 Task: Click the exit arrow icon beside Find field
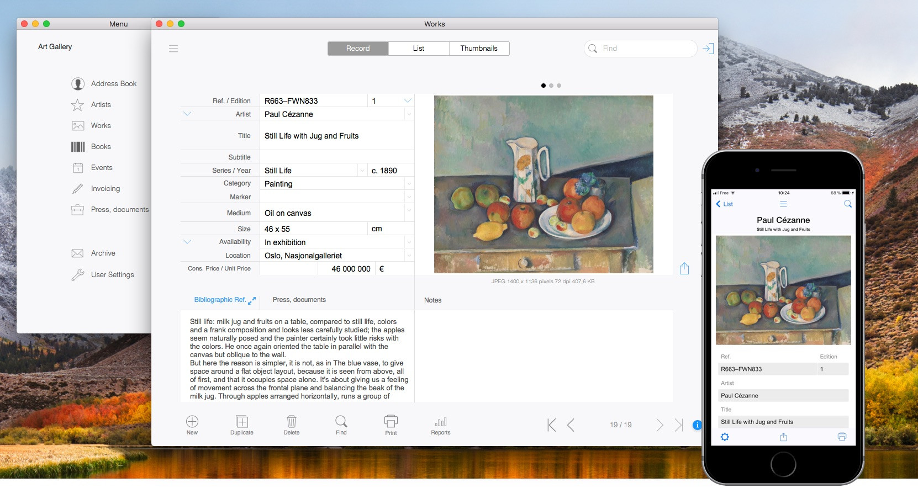[x=708, y=49]
